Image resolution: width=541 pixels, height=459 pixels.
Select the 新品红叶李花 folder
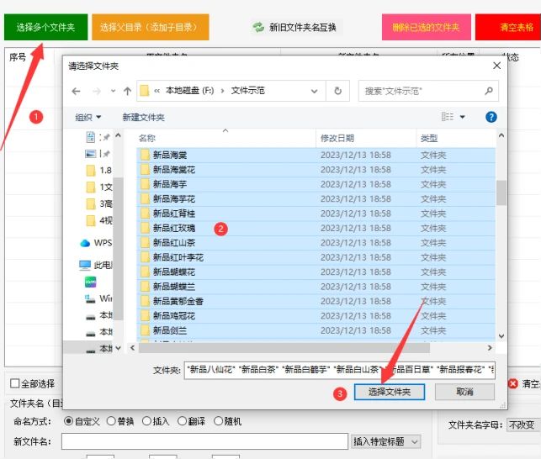click(316, 257)
